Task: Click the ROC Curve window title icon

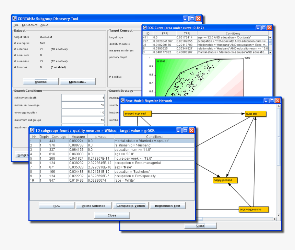Action: pyautogui.click(x=144, y=28)
